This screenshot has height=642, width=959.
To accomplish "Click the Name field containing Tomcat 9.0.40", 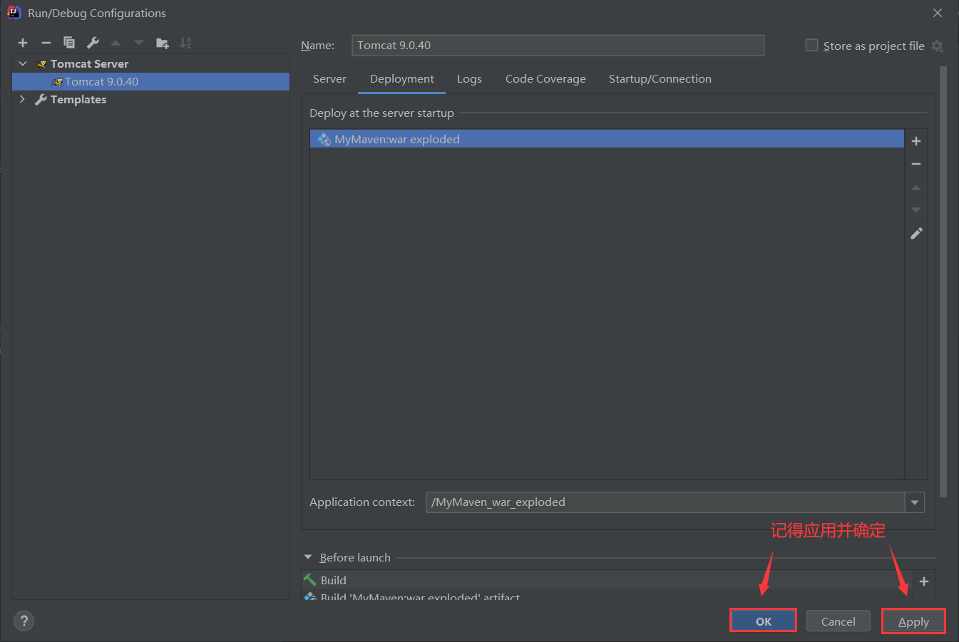I will pos(558,46).
